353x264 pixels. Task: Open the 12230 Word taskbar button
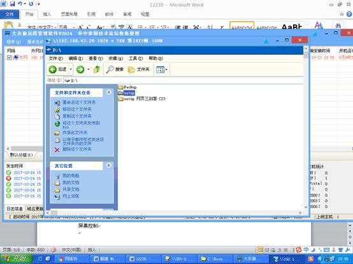143,259
